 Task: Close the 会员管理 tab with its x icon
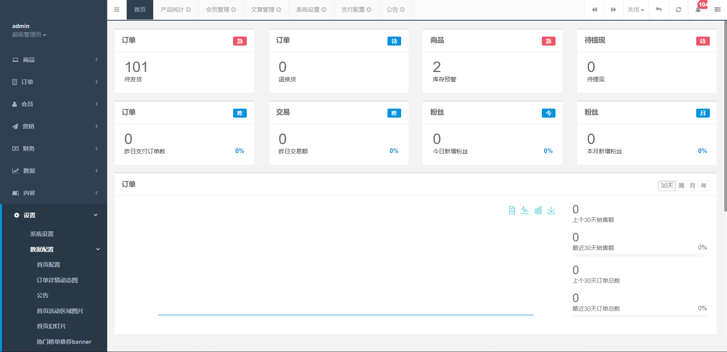pyautogui.click(x=233, y=10)
